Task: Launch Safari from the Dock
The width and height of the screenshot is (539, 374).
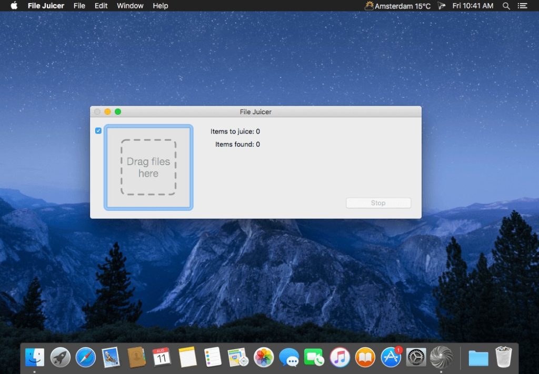Action: 86,358
